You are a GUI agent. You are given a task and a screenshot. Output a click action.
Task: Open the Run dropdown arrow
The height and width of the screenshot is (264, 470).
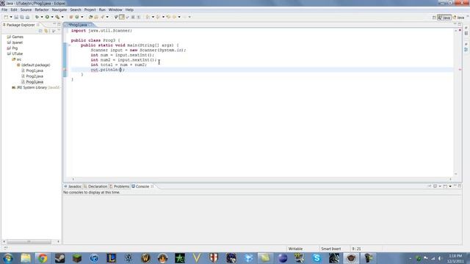[52, 17]
